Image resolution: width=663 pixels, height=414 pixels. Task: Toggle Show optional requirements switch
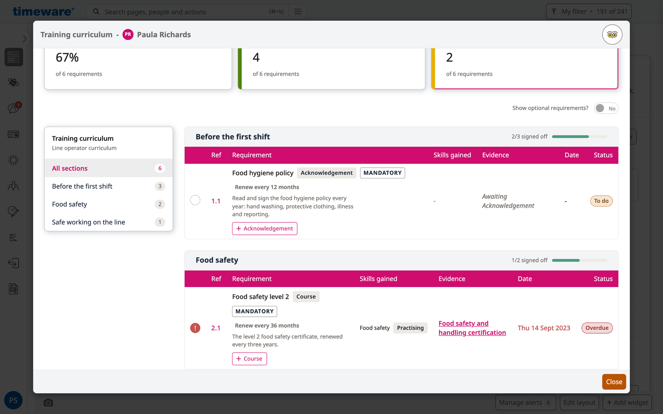[606, 108]
